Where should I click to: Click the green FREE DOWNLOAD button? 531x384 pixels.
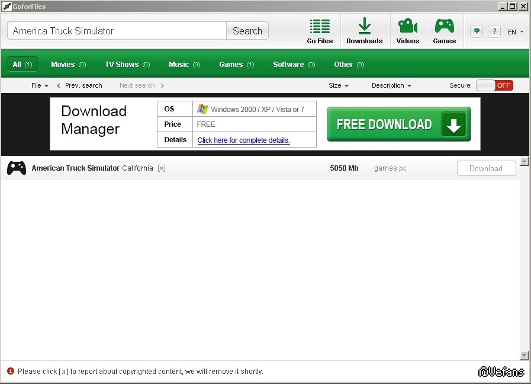click(398, 124)
